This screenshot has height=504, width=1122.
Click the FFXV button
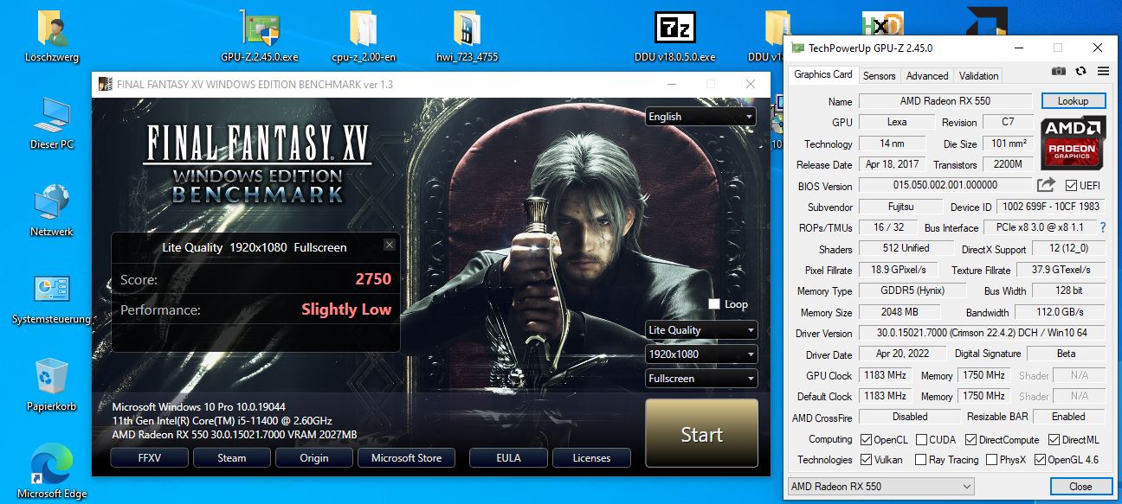[x=149, y=458]
